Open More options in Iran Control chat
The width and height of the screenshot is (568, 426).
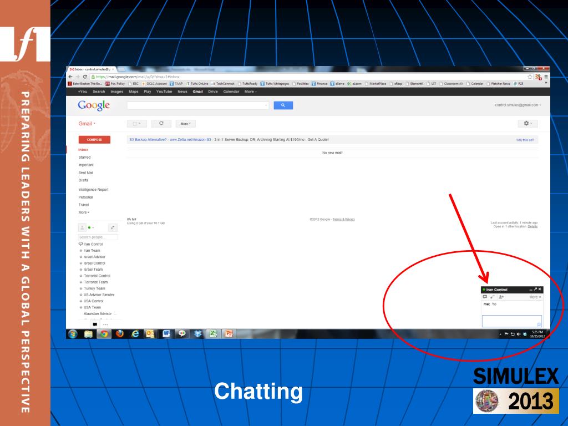pyautogui.click(x=535, y=297)
